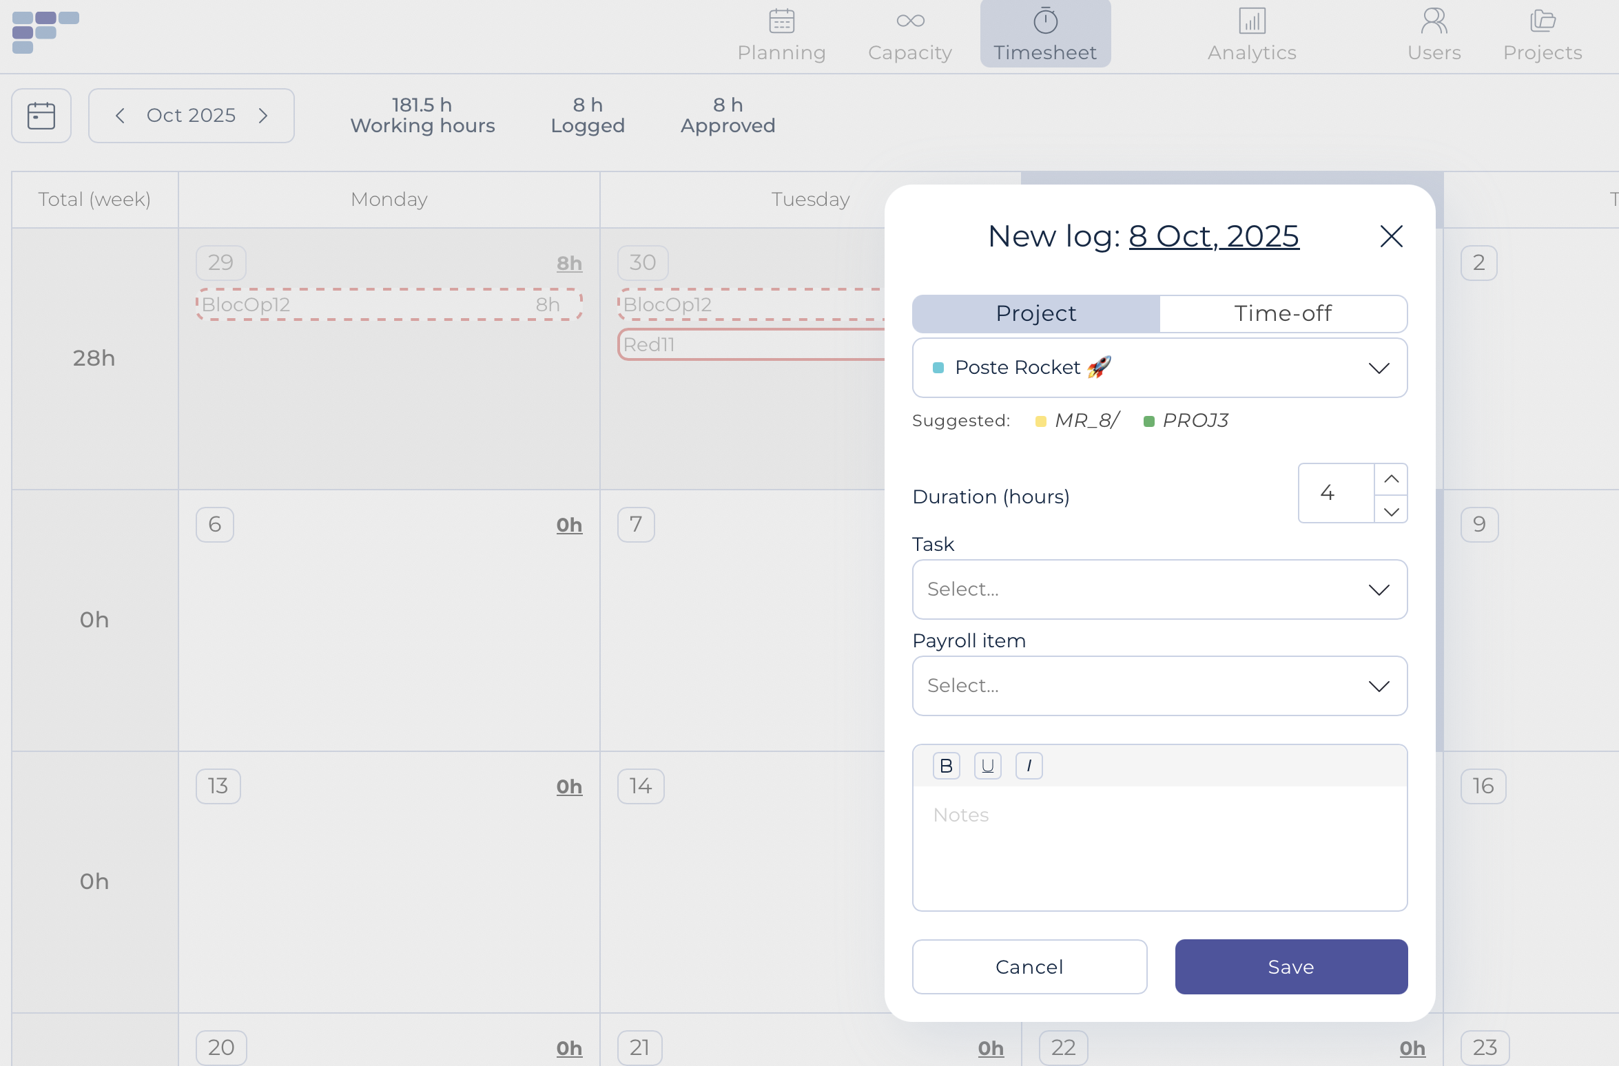Go to the Analytics chart section
1619x1066 pixels.
click(x=1251, y=34)
